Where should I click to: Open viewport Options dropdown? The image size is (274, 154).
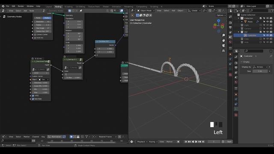[x=221, y=15]
